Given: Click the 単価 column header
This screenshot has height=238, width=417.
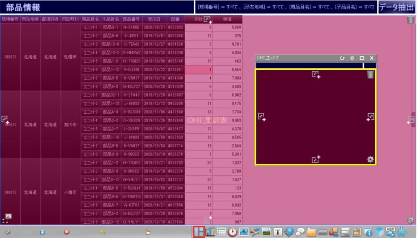Looking at the screenshot, I should [x=227, y=19].
